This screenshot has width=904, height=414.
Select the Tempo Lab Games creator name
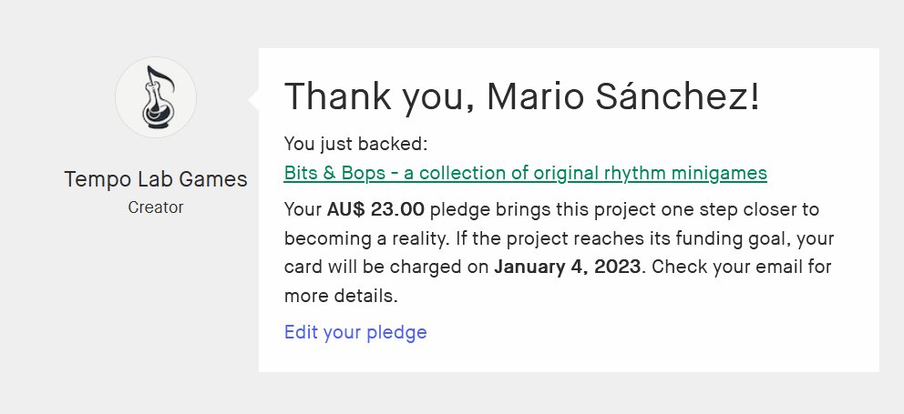point(156,179)
